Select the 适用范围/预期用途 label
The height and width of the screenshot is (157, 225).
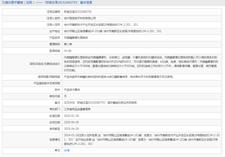point(49,77)
